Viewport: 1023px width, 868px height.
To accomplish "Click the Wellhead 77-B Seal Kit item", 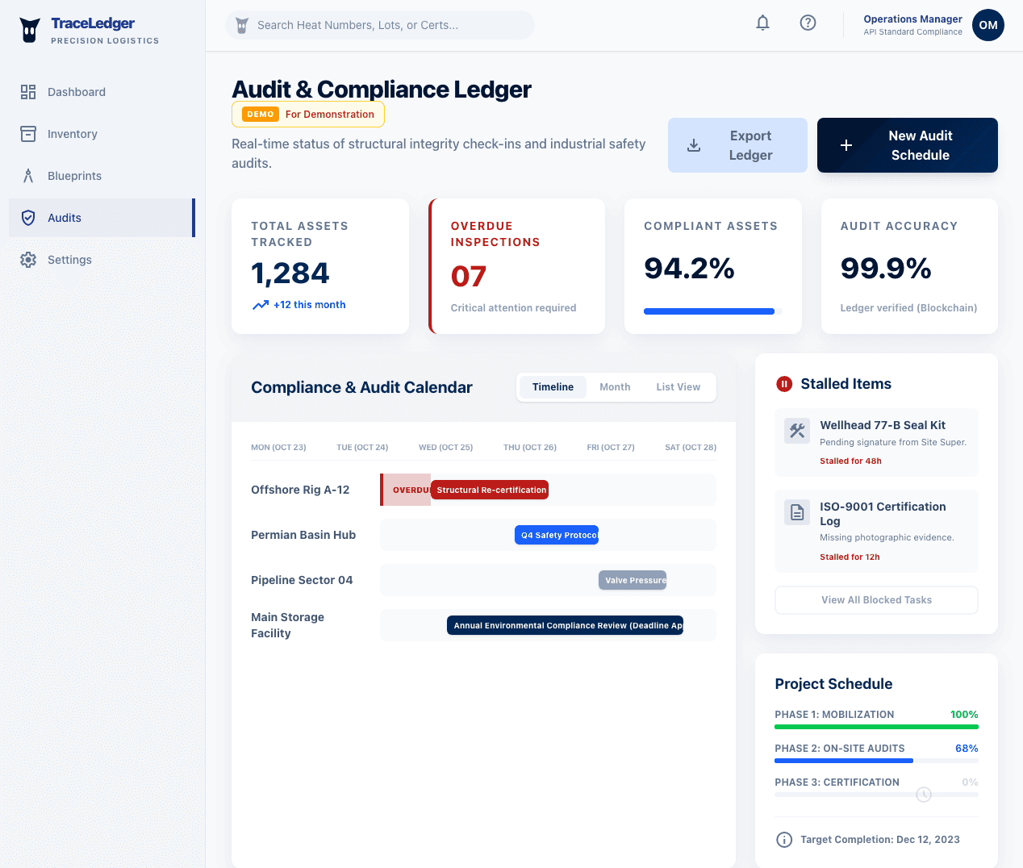I will (x=876, y=442).
